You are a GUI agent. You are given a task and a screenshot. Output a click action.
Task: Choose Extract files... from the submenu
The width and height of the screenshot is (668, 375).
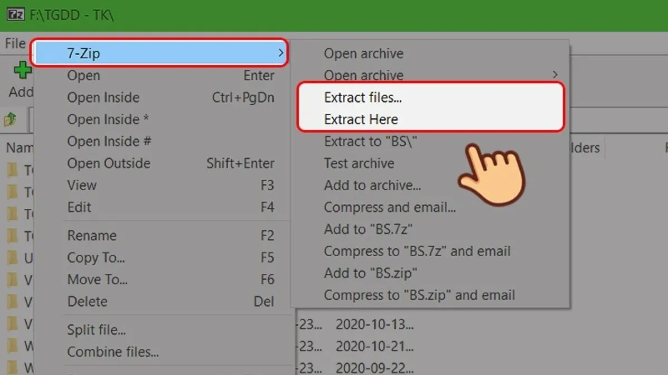[363, 97]
